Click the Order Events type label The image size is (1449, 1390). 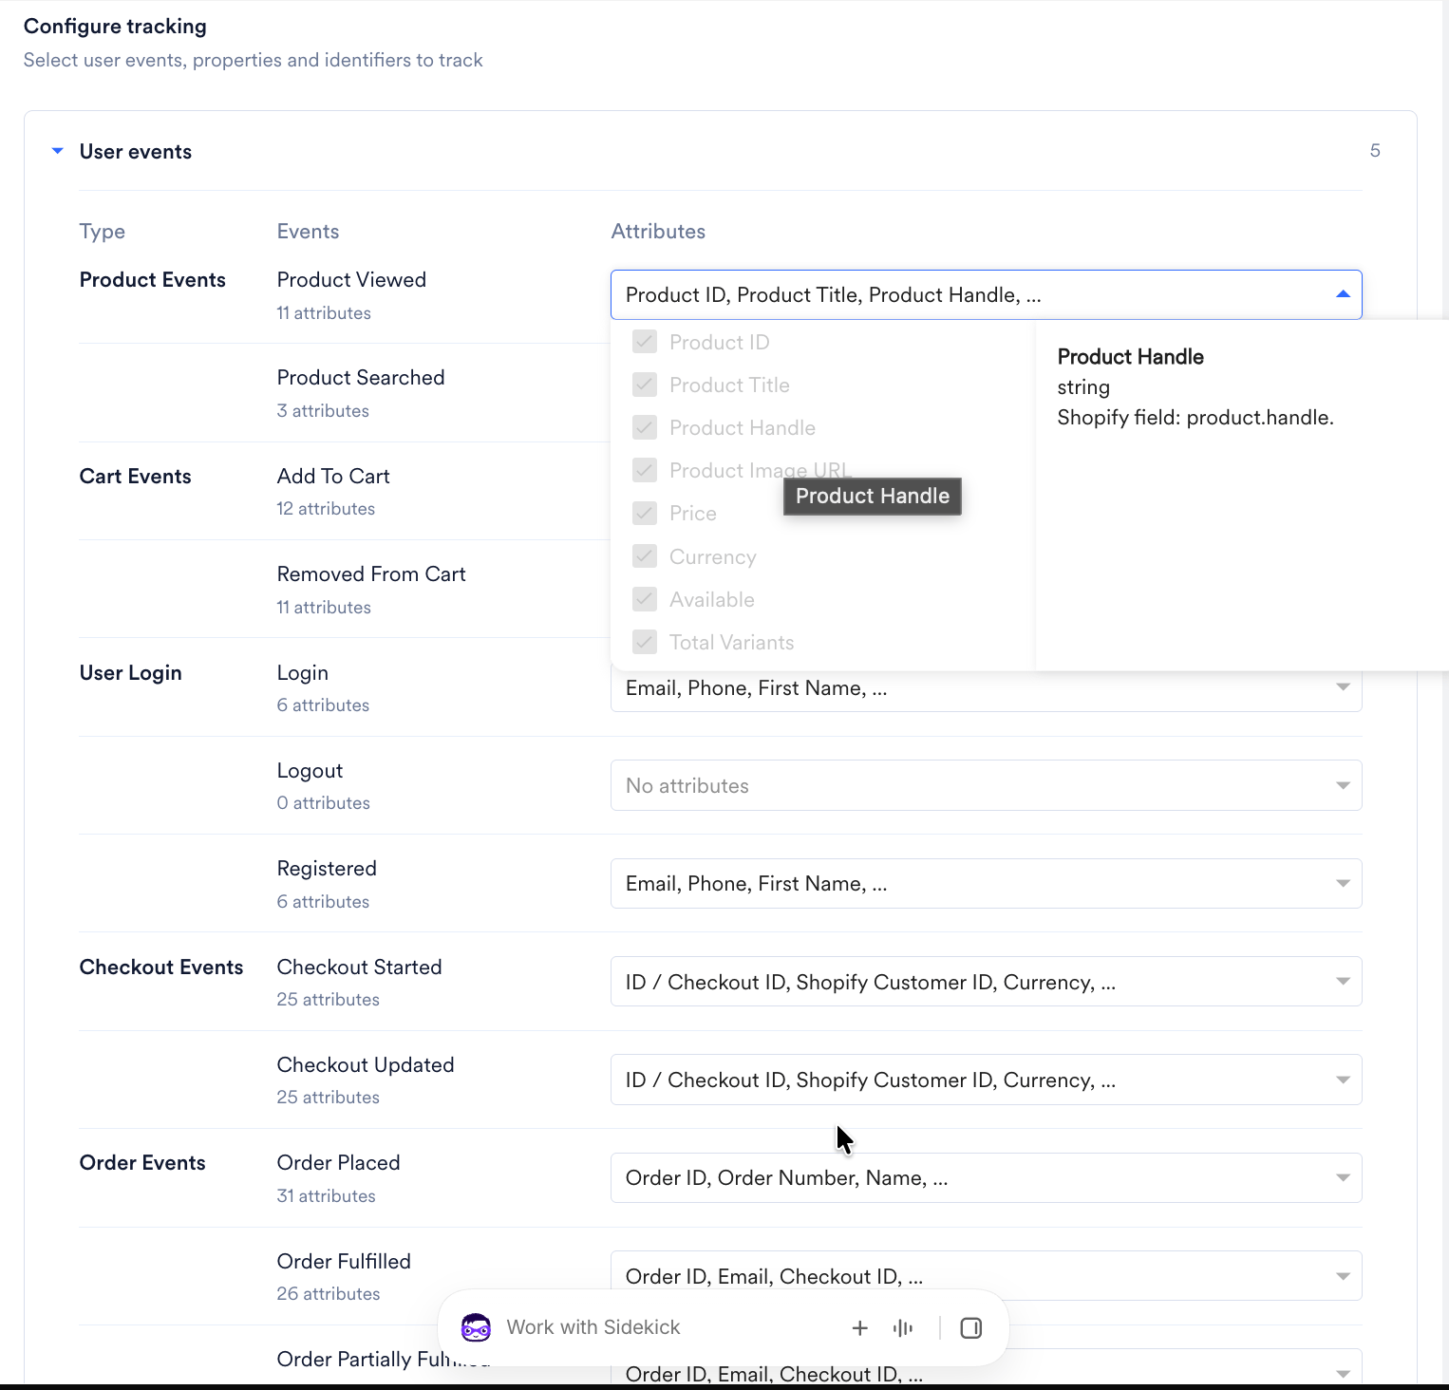142,1163
